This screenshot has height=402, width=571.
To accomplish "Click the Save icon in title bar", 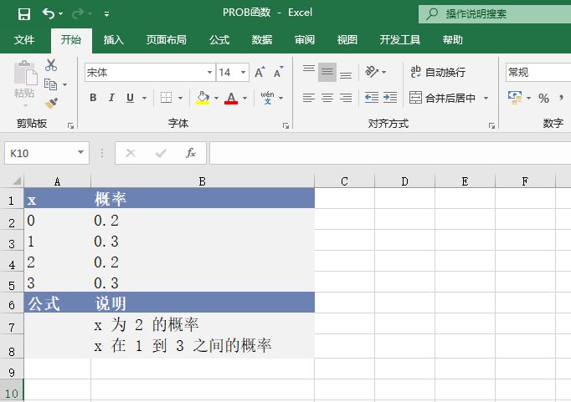I will click(23, 13).
